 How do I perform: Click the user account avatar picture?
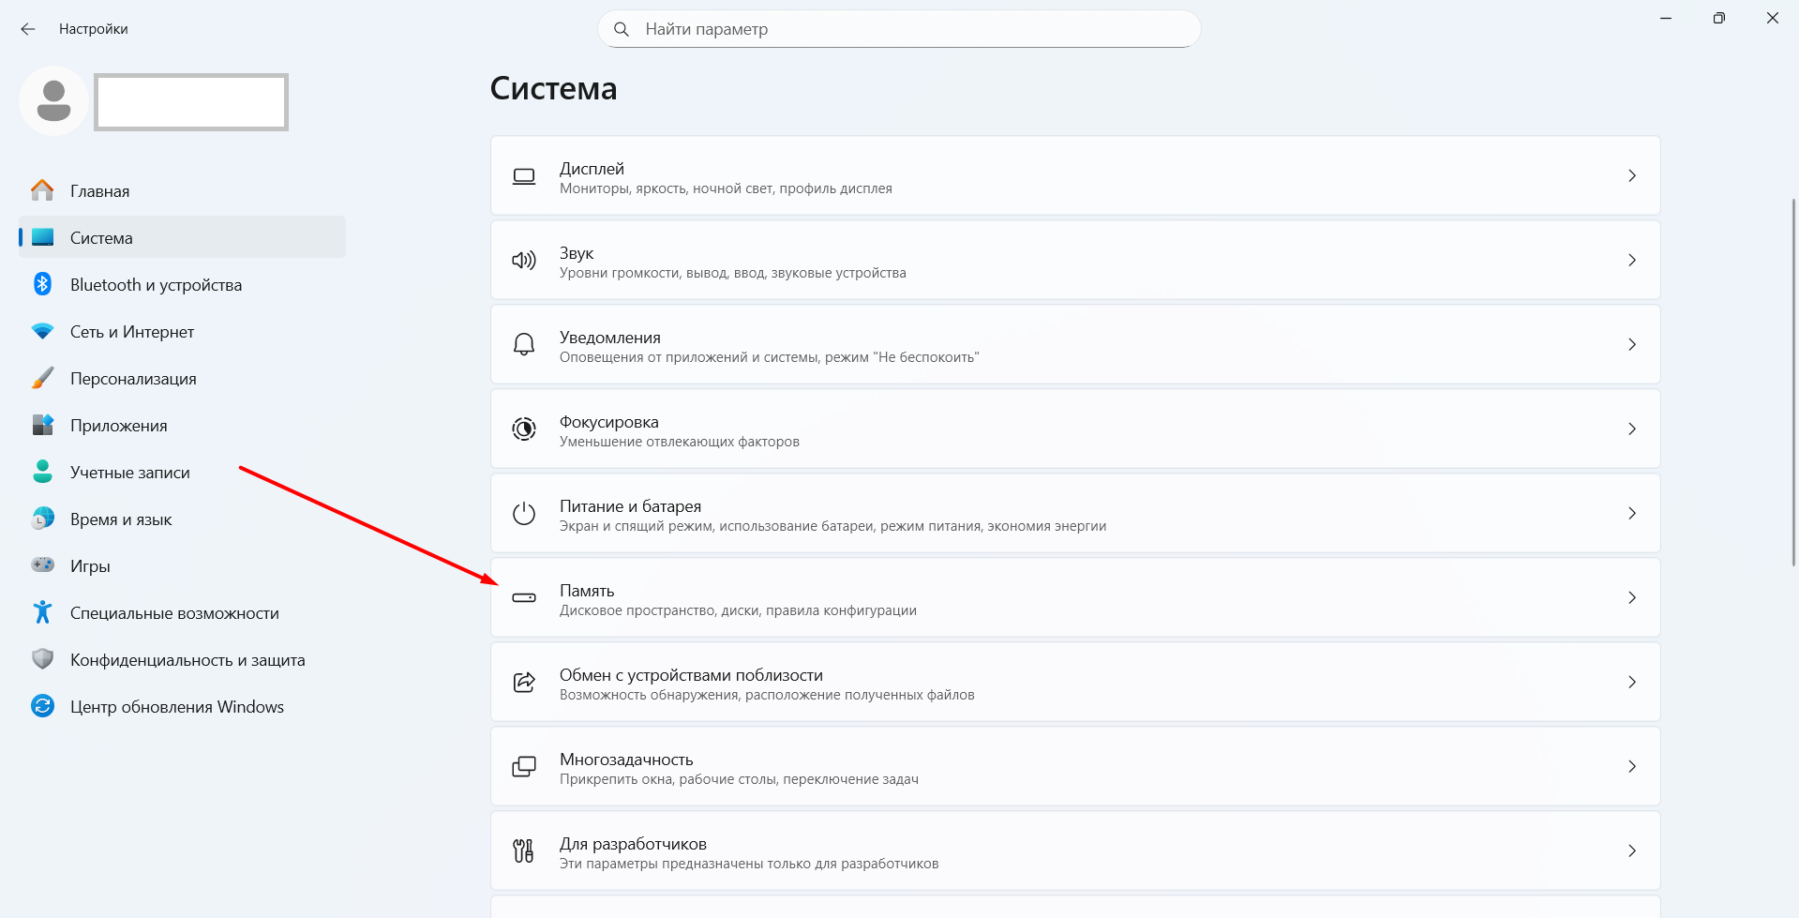[x=53, y=100]
